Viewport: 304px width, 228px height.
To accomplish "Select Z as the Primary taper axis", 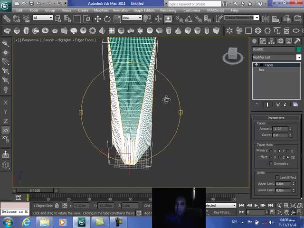I will [288, 151].
